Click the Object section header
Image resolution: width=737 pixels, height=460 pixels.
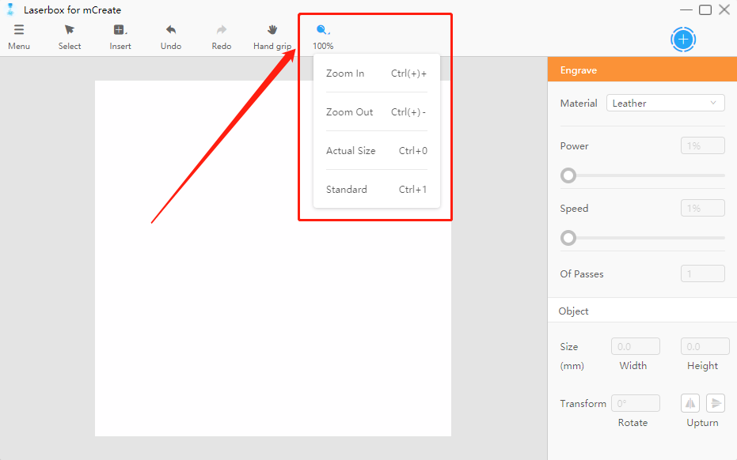point(642,311)
